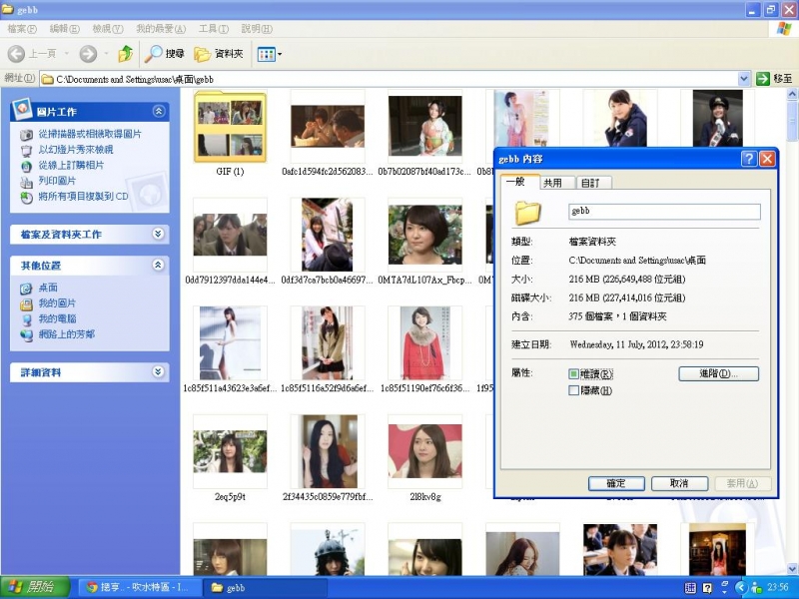Click the Desktop (桌面) link in Other Places
Viewport: 799px width, 599px height.
tap(47, 288)
